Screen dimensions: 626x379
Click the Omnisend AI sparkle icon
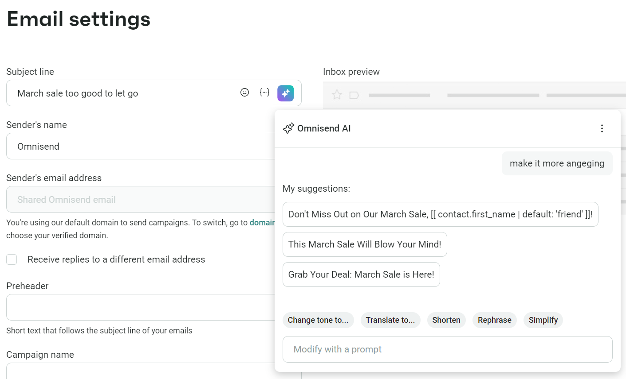[288, 128]
